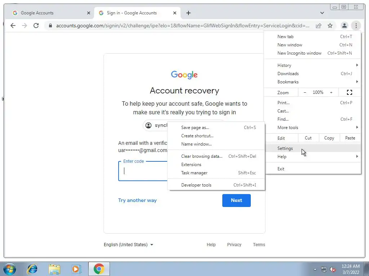
Task: Select Cast... in the Chrome menu
Action: [312, 111]
